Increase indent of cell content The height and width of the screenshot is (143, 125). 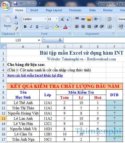point(102,27)
